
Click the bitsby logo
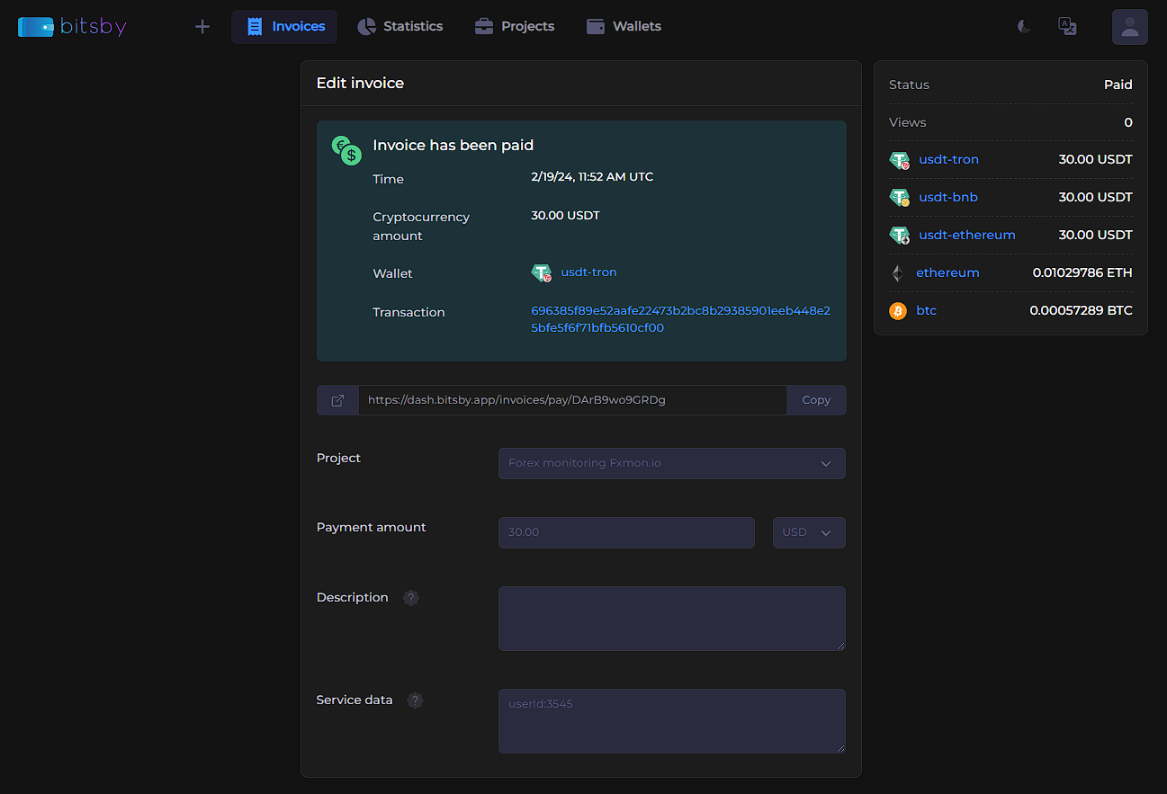pos(72,27)
